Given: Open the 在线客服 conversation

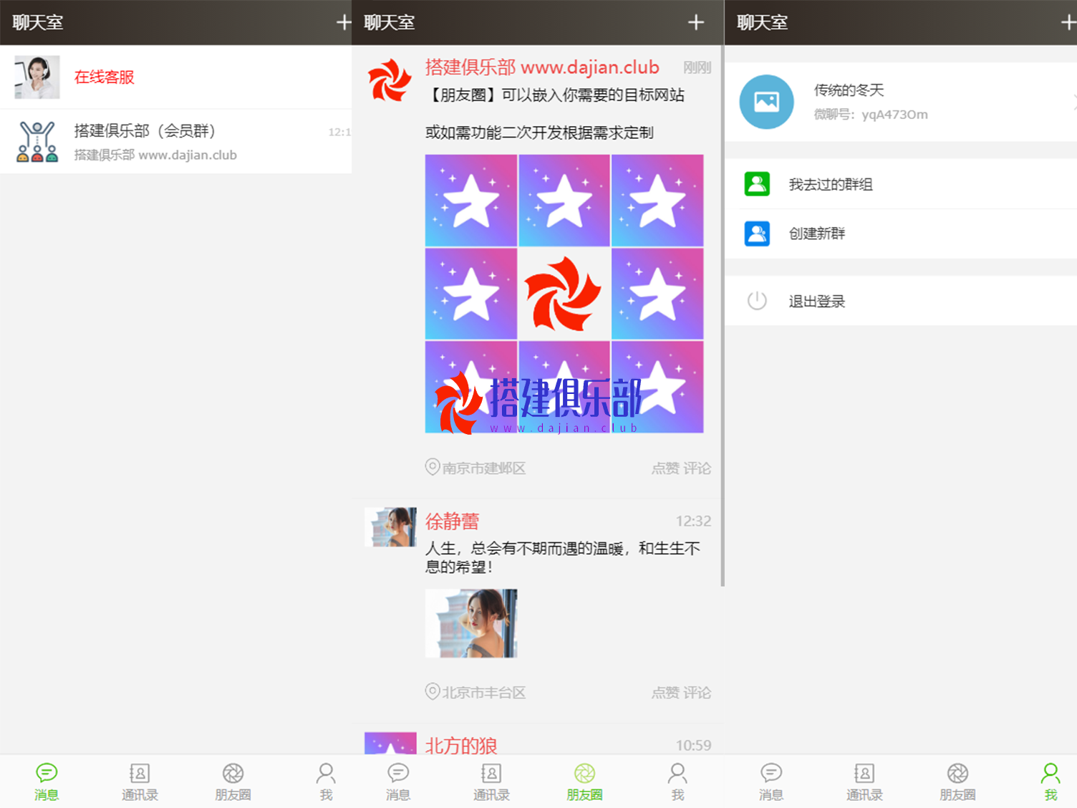Looking at the screenshot, I should click(105, 77).
